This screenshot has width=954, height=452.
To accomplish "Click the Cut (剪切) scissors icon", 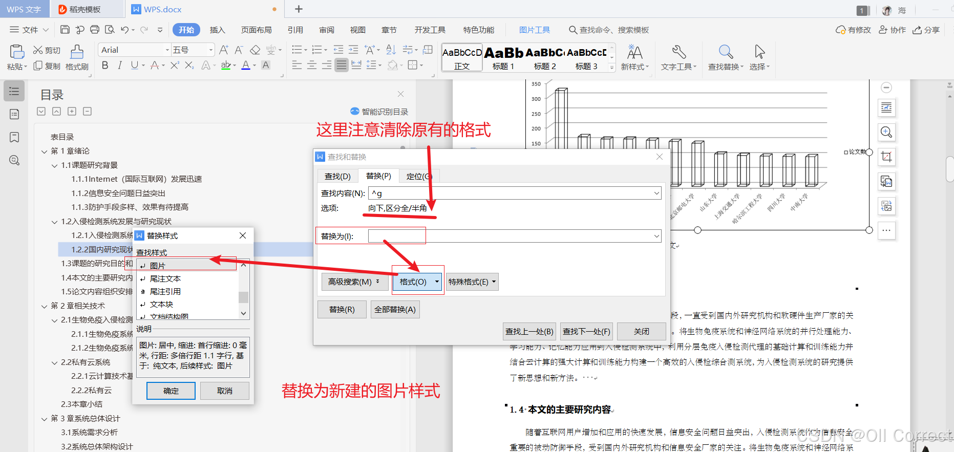I will (x=37, y=50).
